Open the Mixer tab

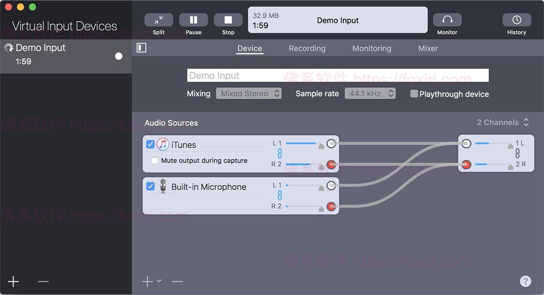point(427,48)
